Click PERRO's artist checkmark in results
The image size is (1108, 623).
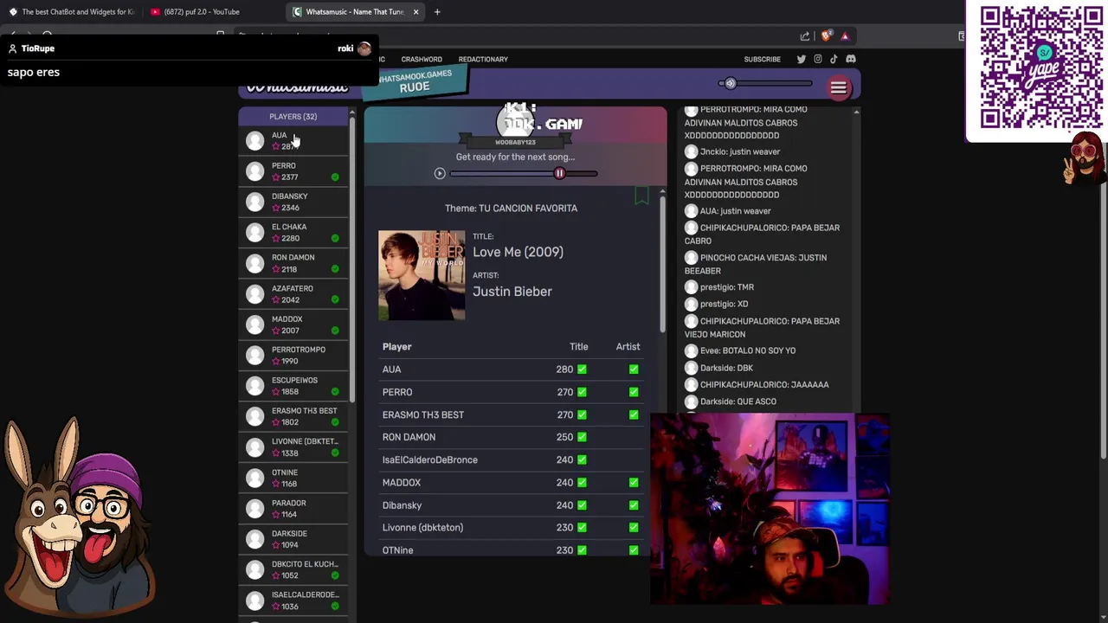coord(634,392)
